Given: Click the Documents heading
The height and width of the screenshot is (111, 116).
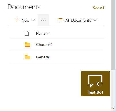Looking at the screenshot, I should click(24, 7).
